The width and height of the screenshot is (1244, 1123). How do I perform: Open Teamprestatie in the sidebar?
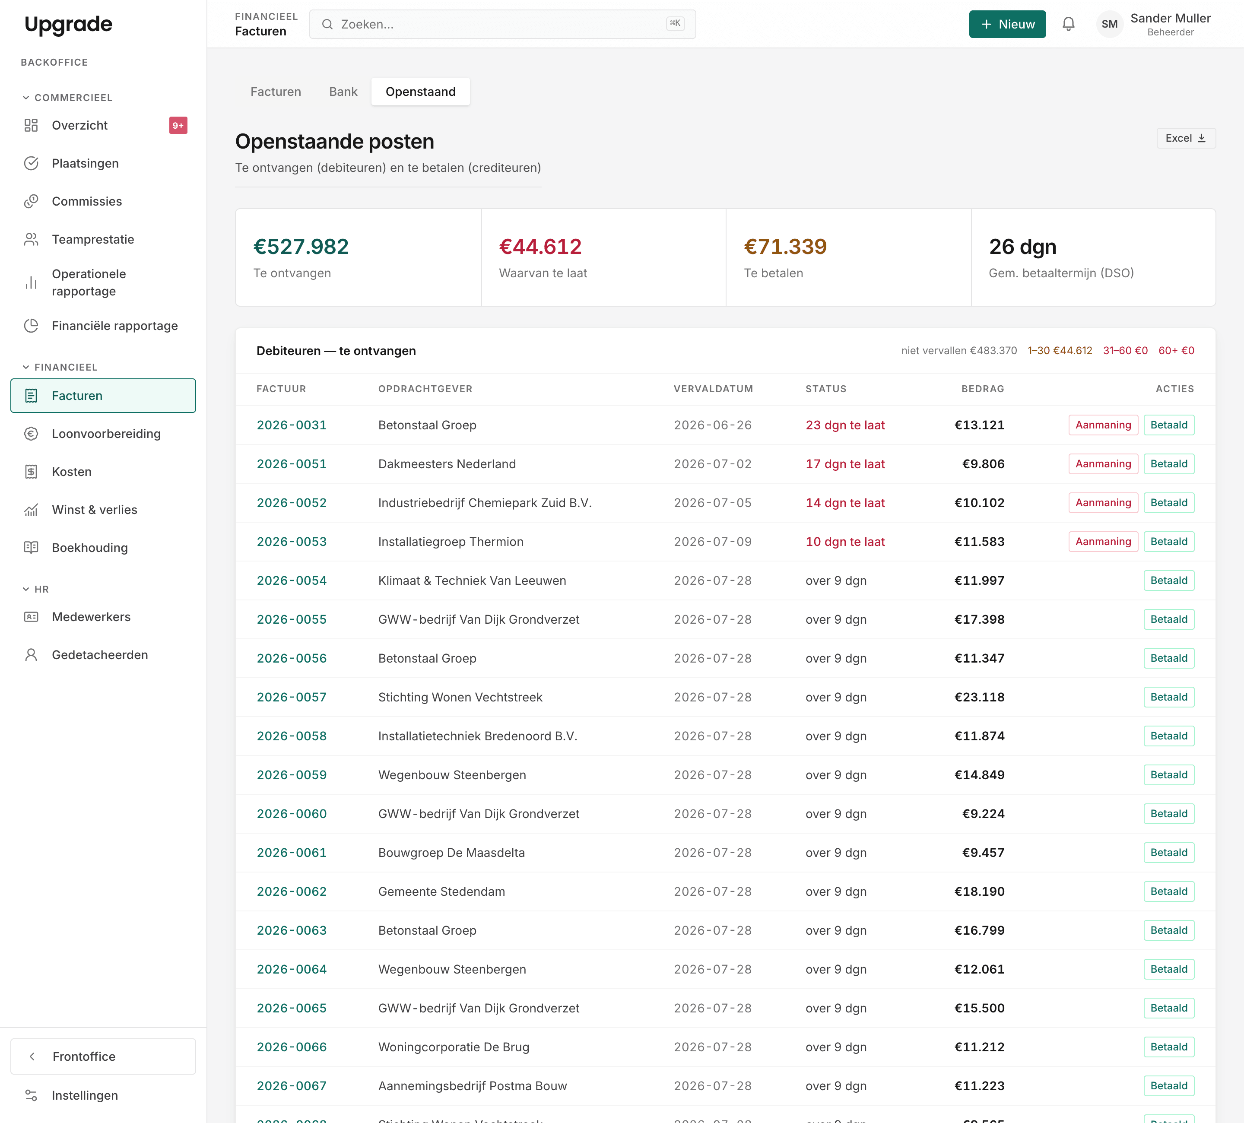point(103,239)
